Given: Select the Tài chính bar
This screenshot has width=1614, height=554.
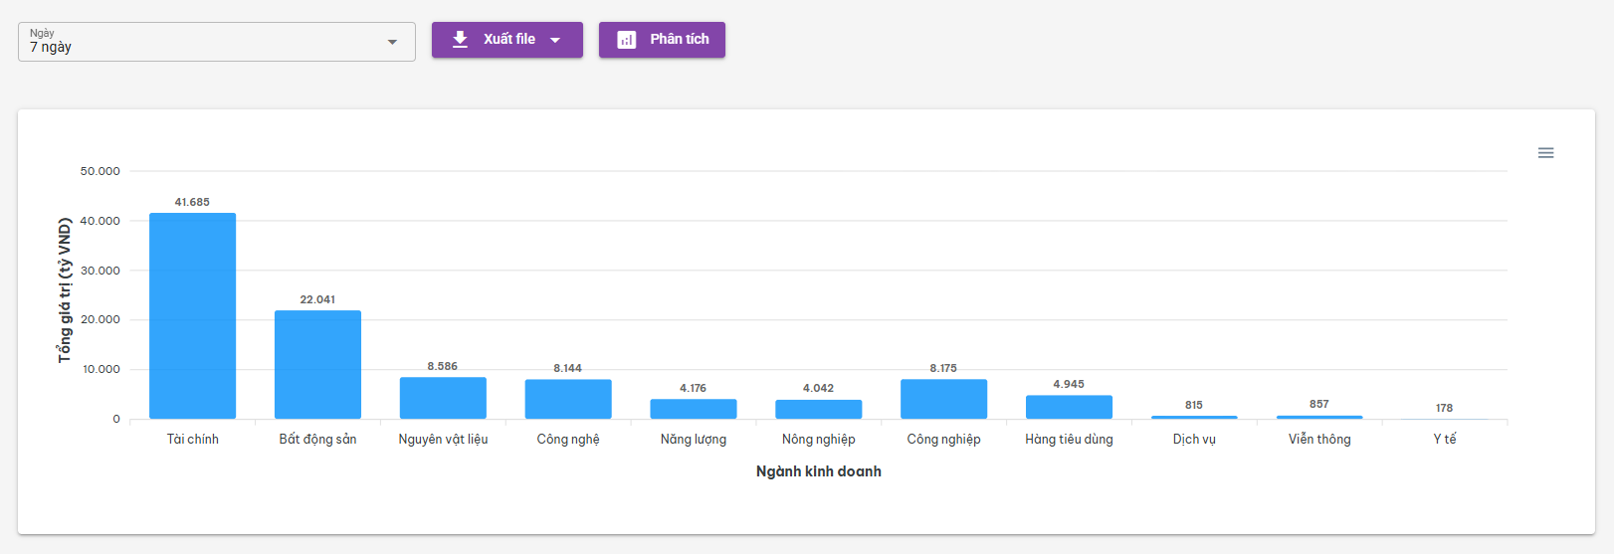Looking at the screenshot, I should [x=192, y=316].
